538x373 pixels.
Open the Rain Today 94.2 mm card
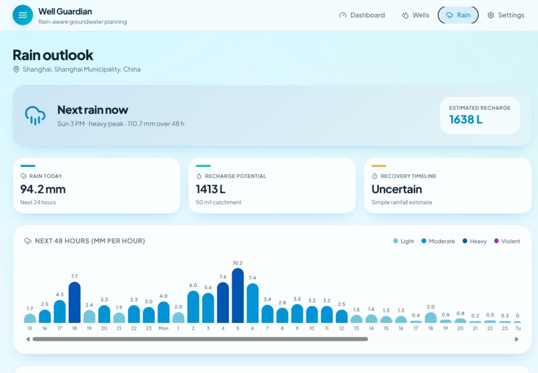click(x=96, y=185)
